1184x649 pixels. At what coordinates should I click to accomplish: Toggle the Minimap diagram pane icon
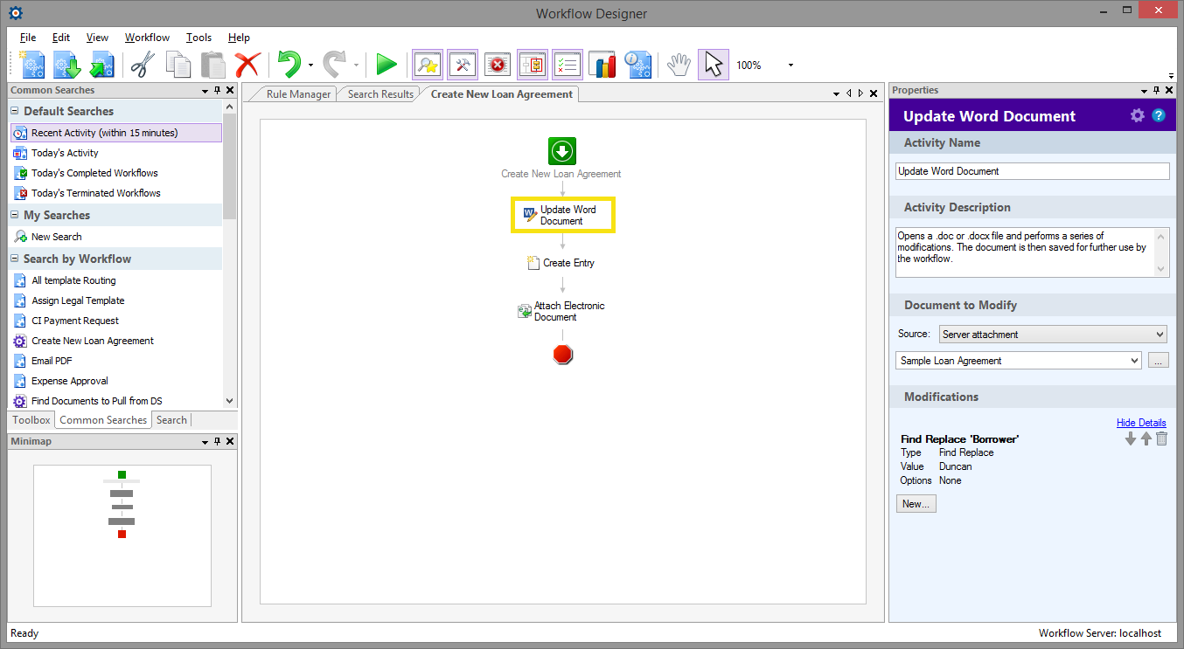point(533,65)
